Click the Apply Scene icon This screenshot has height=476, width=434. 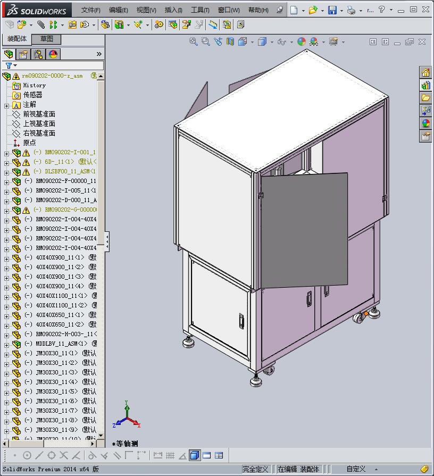[314, 41]
